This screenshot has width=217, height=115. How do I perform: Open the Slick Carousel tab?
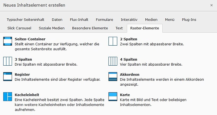pyautogui.click(x=19, y=28)
